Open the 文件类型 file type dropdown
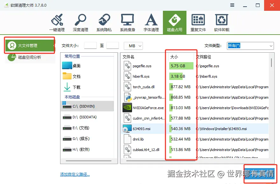The height and width of the screenshot is (184, 280). tap(250, 46)
